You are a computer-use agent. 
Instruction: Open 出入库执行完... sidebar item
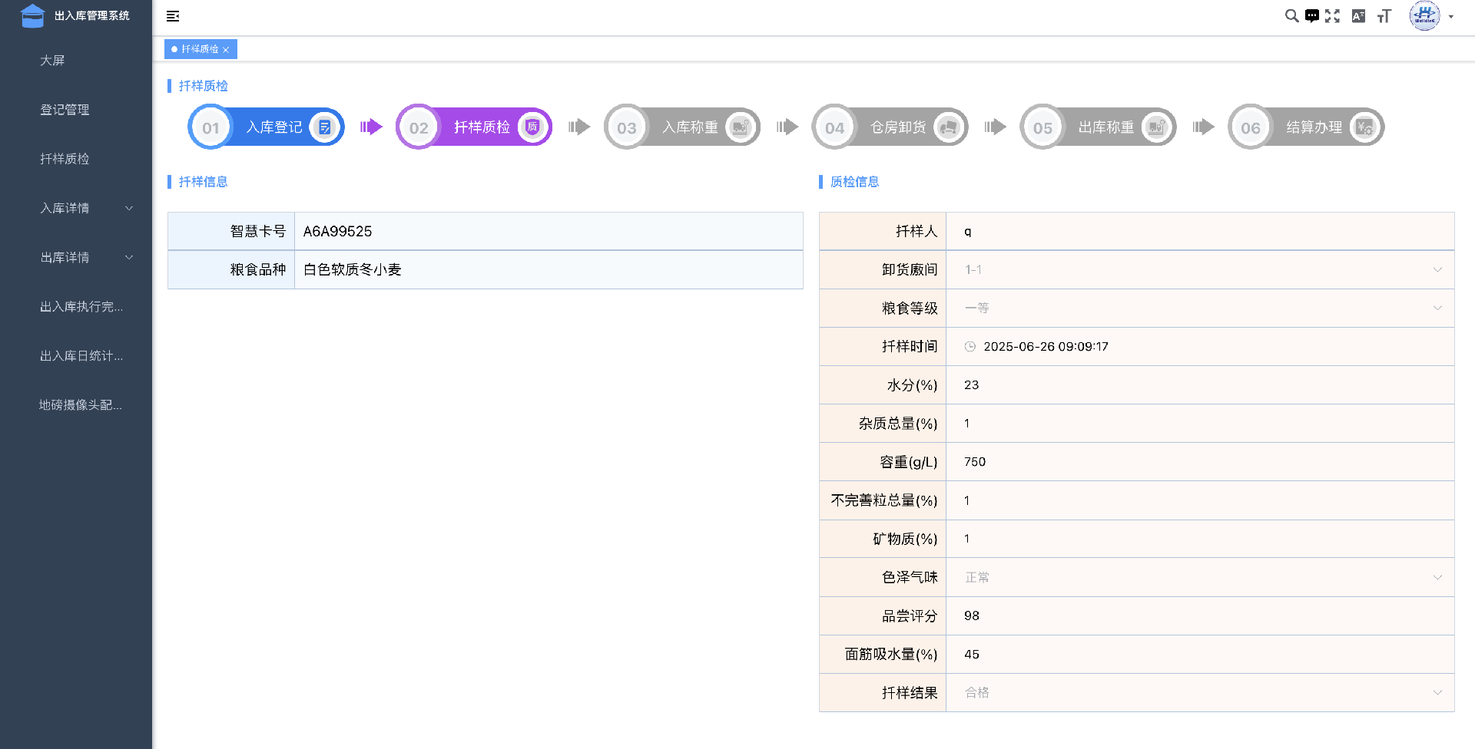(76, 306)
